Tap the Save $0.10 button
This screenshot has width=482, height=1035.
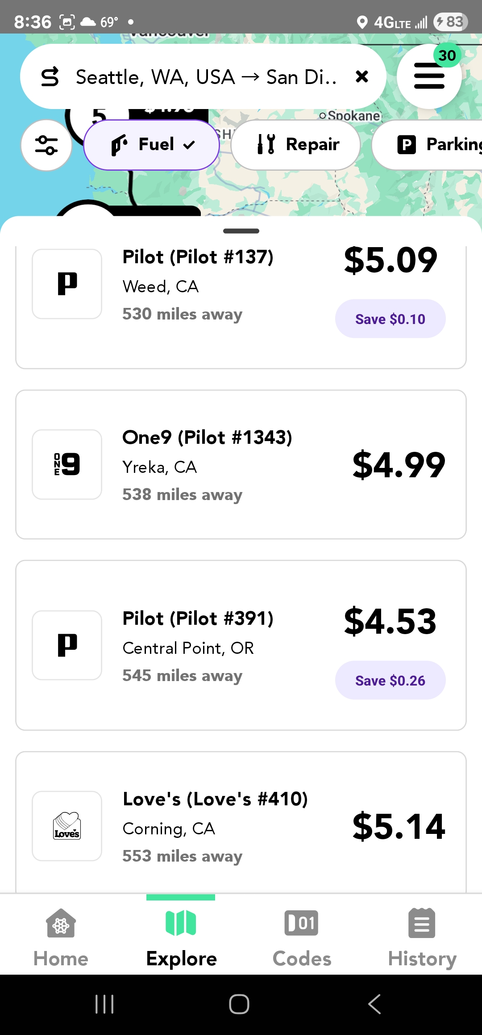click(390, 319)
